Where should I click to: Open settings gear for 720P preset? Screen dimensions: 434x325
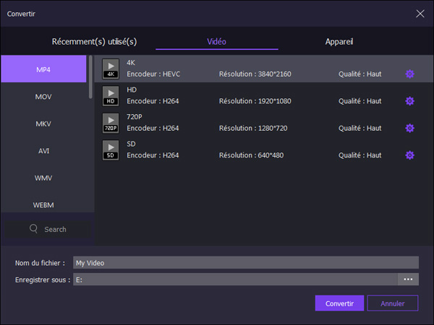tap(409, 128)
